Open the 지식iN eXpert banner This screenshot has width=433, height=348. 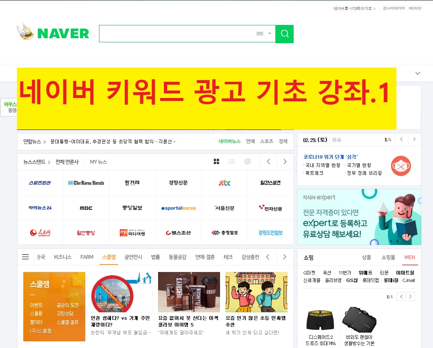[x=359, y=217]
